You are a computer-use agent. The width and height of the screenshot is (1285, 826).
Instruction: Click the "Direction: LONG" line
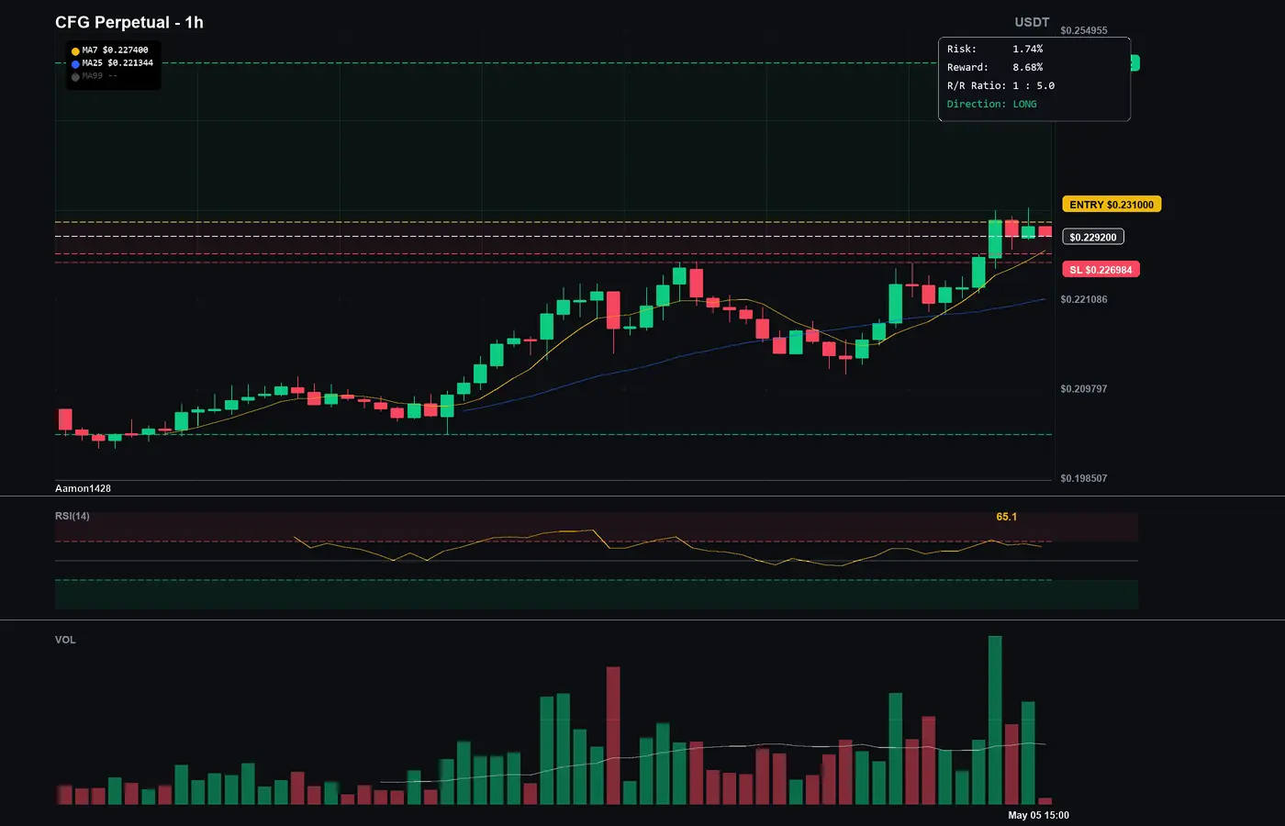(992, 104)
